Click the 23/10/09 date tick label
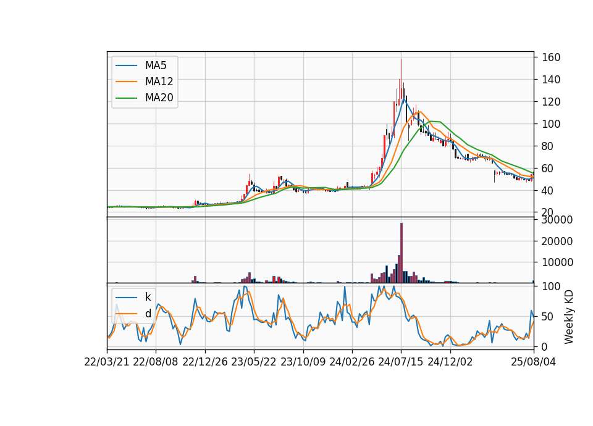Viewport: 593px width, 426px height. click(303, 362)
